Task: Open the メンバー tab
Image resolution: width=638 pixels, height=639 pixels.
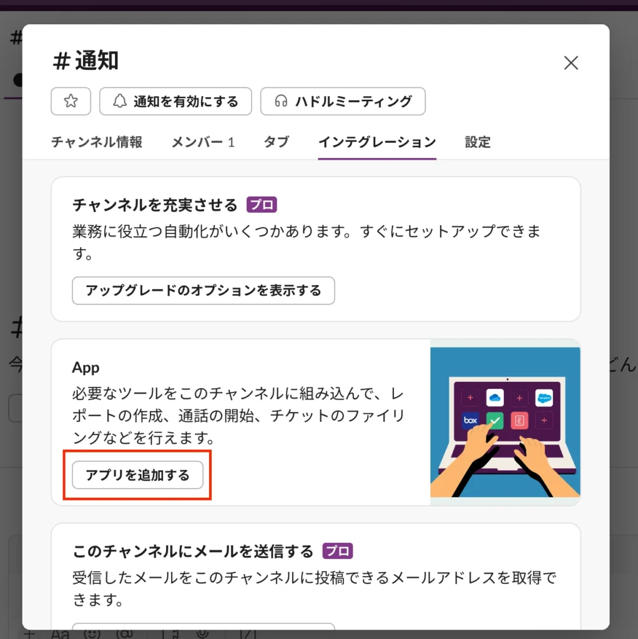Action: [203, 142]
